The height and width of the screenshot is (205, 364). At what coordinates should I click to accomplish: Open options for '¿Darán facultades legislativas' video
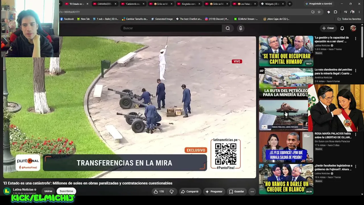(355, 167)
